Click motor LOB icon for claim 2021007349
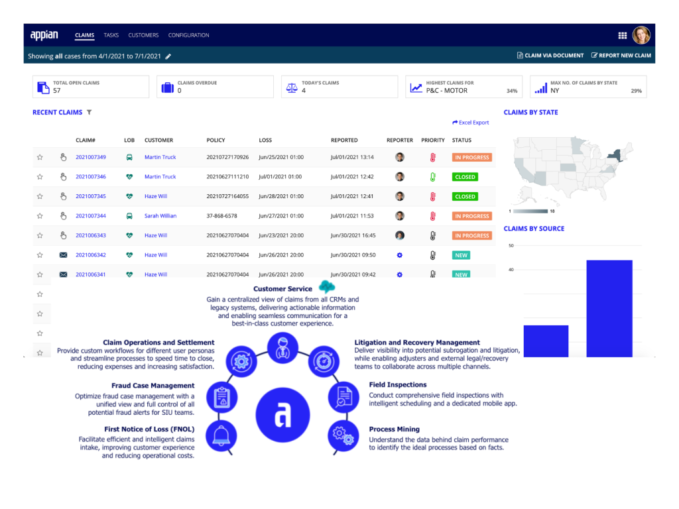679x509 pixels. coord(129,157)
